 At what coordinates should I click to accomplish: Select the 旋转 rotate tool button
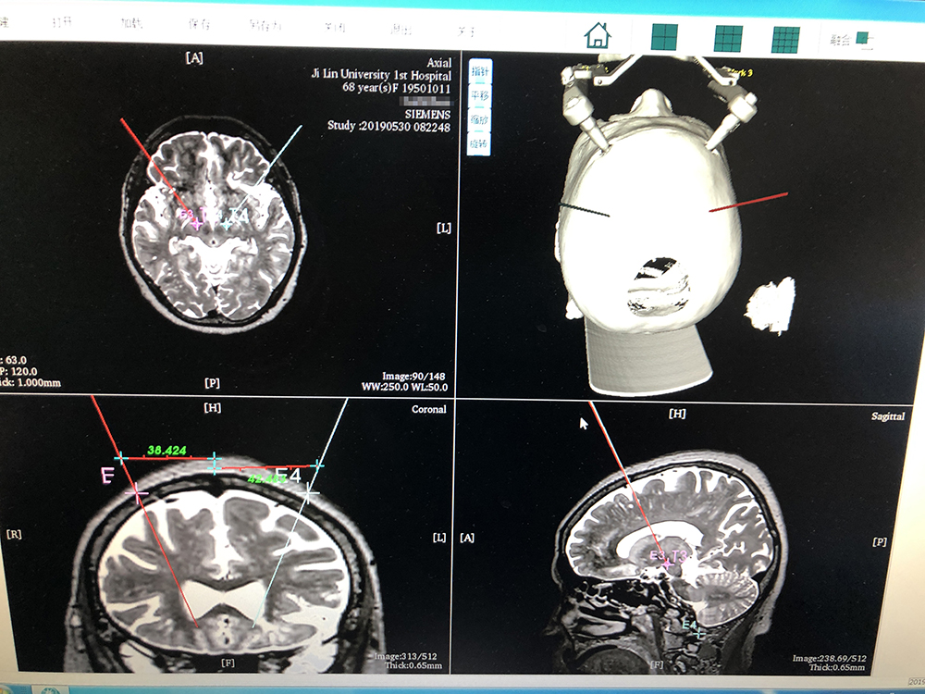coord(479,144)
